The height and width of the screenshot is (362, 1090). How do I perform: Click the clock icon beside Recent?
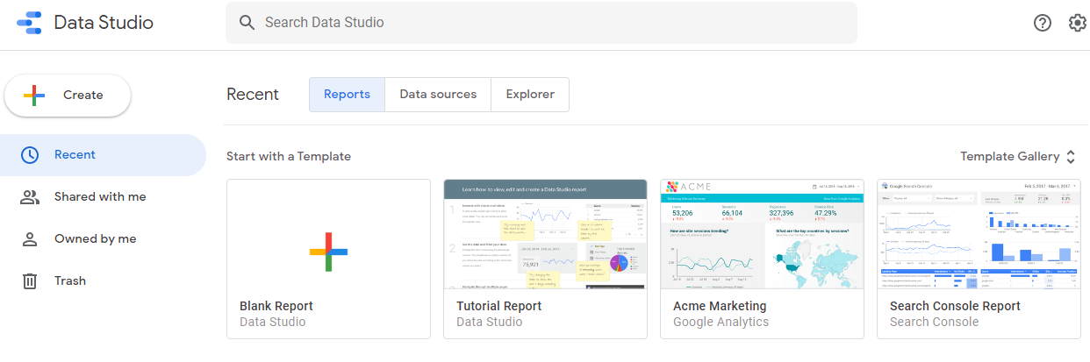pyautogui.click(x=30, y=155)
